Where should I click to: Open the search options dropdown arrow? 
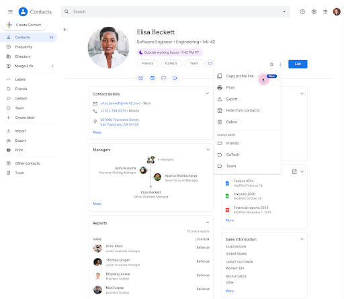284,11
